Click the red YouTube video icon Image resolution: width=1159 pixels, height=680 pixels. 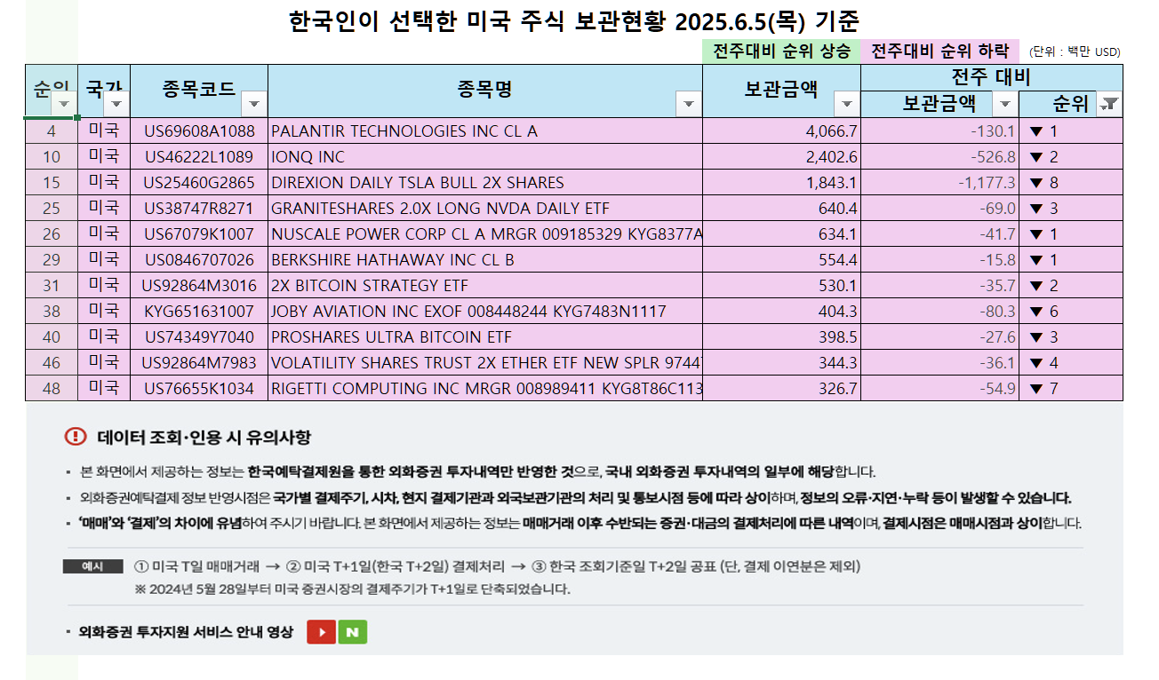tap(321, 632)
